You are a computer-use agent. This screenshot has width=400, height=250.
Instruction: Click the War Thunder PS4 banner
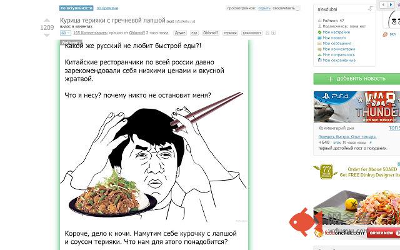point(357,107)
